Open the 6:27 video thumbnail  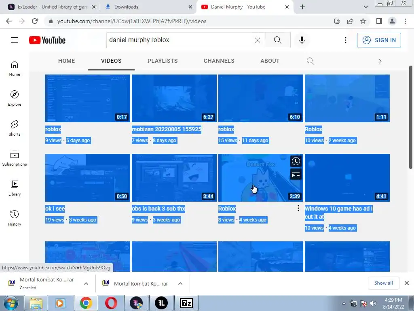pyautogui.click(x=174, y=98)
